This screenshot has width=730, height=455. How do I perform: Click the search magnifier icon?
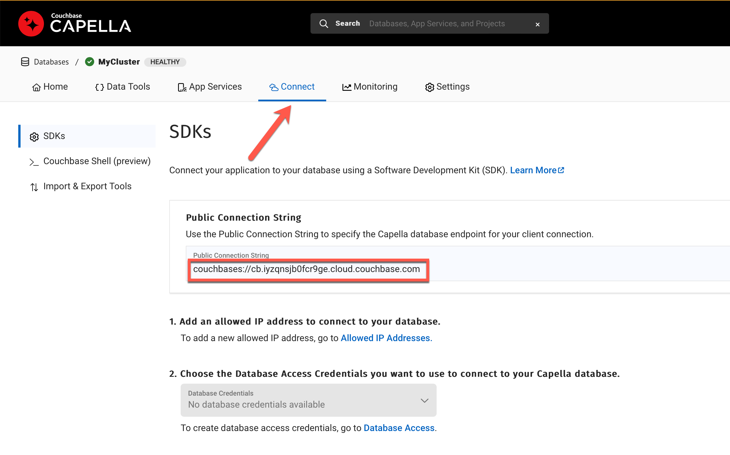tap(324, 23)
